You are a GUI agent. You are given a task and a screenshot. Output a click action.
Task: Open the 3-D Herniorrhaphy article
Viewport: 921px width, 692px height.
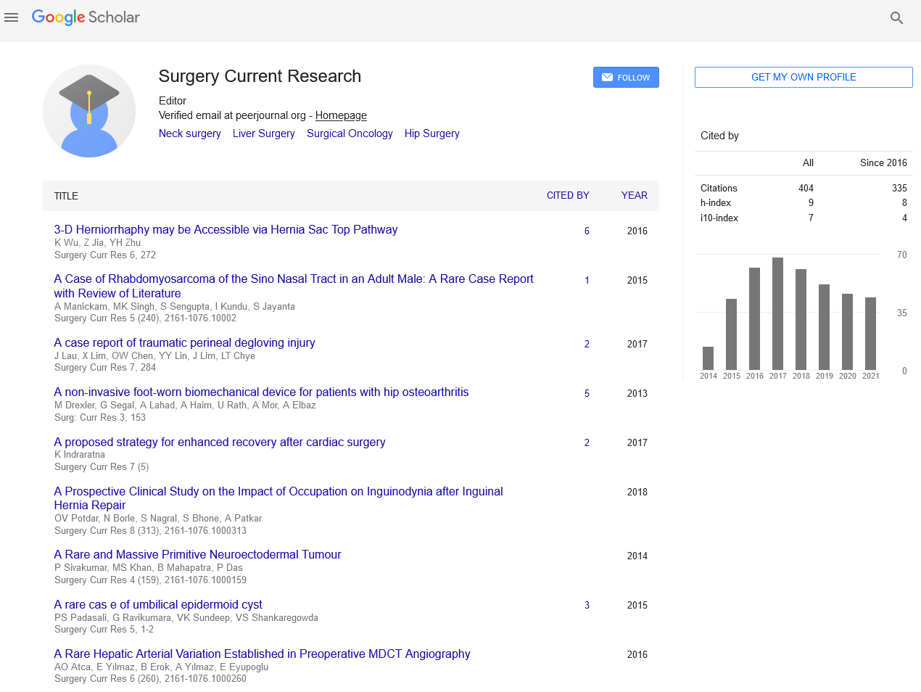pyautogui.click(x=226, y=229)
